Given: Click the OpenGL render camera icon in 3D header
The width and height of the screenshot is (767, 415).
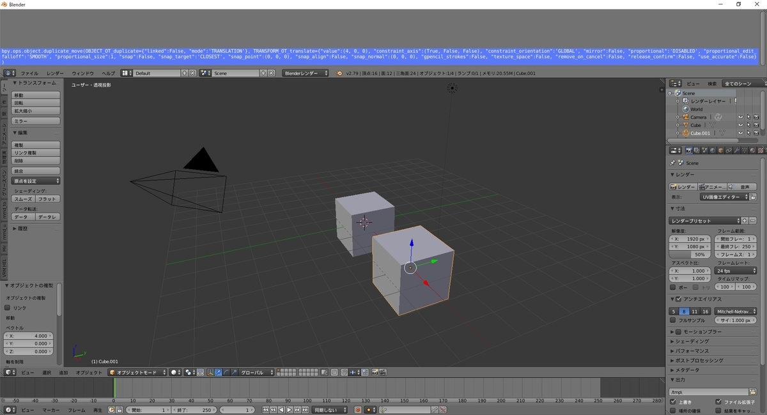Looking at the screenshot, I should (x=375, y=372).
